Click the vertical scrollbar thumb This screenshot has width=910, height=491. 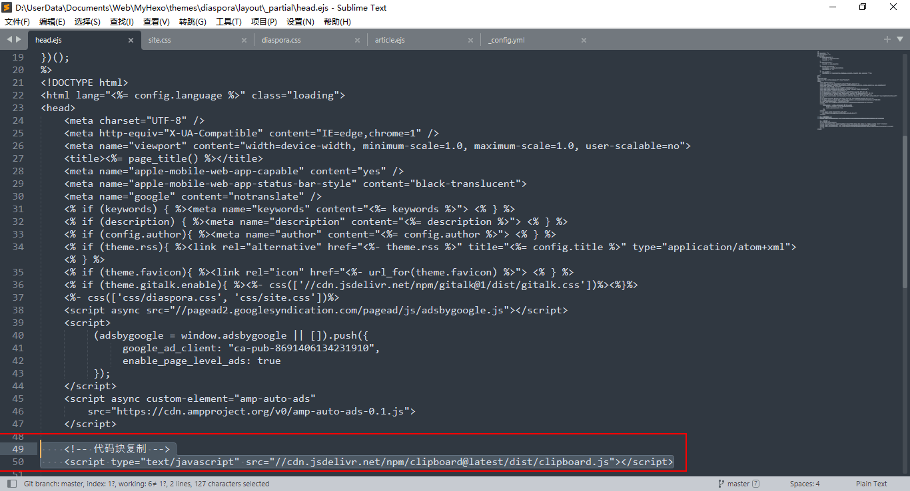click(905, 211)
